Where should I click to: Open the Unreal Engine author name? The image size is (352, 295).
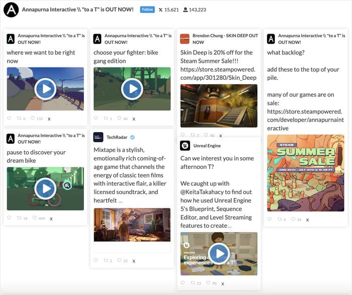click(207, 146)
